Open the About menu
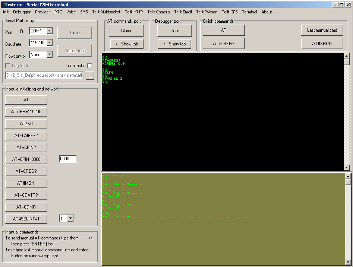This screenshot has height=267, width=353. tap(267, 12)
